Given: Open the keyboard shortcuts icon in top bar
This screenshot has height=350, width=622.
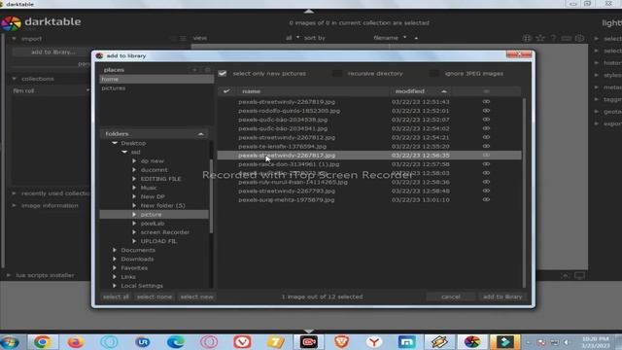Looking at the screenshot, I should [x=567, y=38].
